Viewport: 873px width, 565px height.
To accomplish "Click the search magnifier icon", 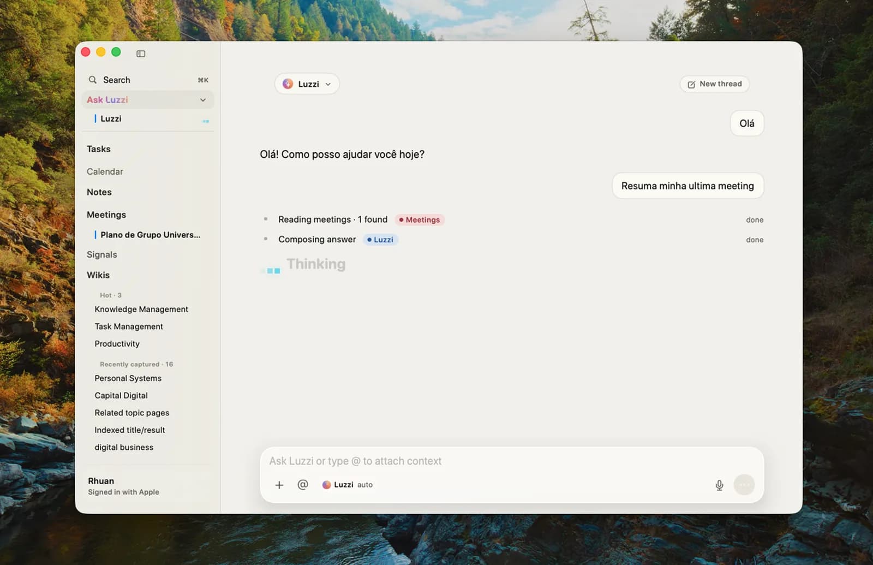I will click(x=93, y=80).
